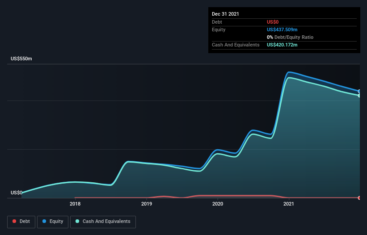Viewport: 367px width, 235px height.
Task: Click the red Debt end marker
Action: [x=359, y=198]
